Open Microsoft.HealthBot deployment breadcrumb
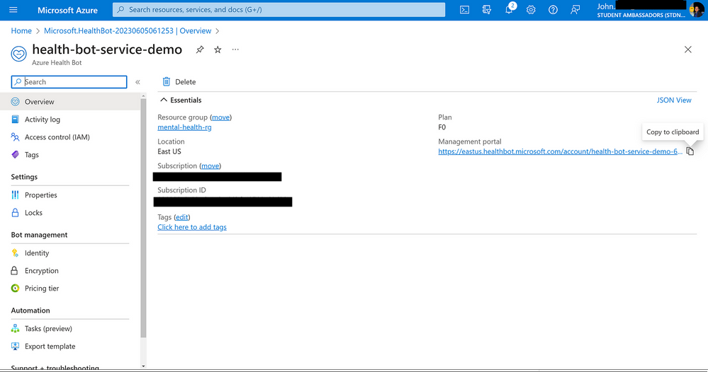Viewport: 708px width, 372px height. [128, 30]
